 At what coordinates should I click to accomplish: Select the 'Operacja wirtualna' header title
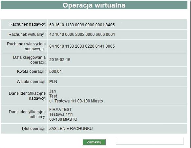pyautogui.click(x=94, y=5)
